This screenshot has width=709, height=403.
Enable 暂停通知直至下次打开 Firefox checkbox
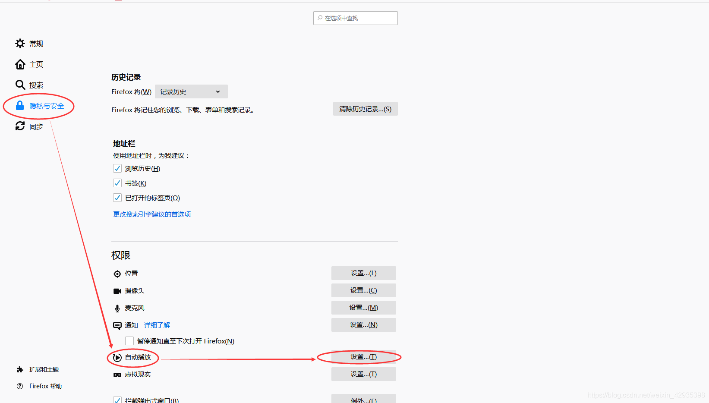pos(129,341)
